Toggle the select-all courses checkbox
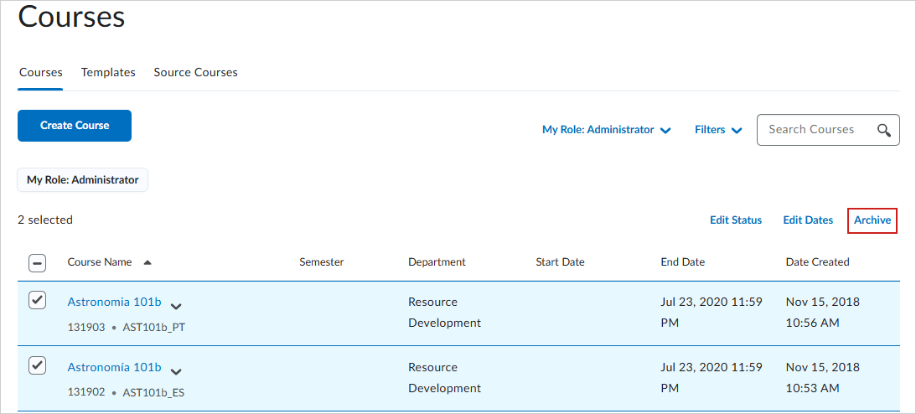This screenshot has width=916, height=414. coord(37,263)
